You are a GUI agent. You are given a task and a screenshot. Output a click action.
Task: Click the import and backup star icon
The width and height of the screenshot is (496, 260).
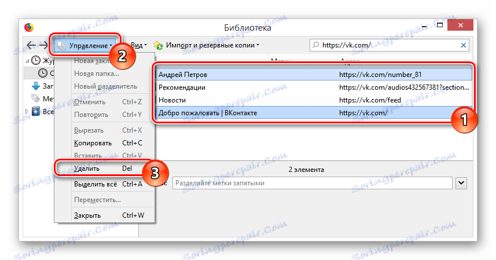(x=158, y=45)
